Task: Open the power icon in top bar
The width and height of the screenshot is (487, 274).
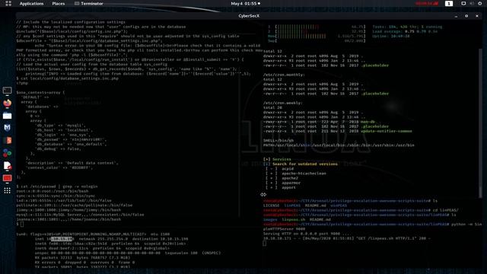Action: click(480, 3)
